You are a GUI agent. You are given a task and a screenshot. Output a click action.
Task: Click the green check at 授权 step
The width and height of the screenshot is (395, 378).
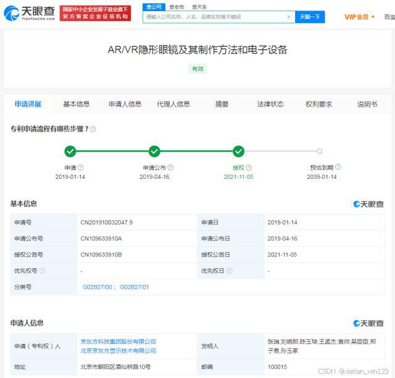point(238,151)
